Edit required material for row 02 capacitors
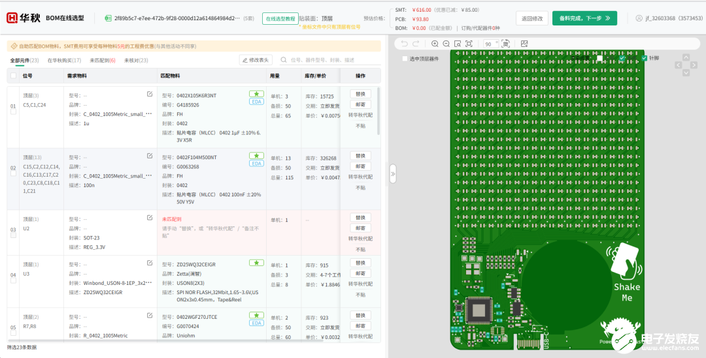The image size is (706, 358). pyautogui.click(x=150, y=156)
